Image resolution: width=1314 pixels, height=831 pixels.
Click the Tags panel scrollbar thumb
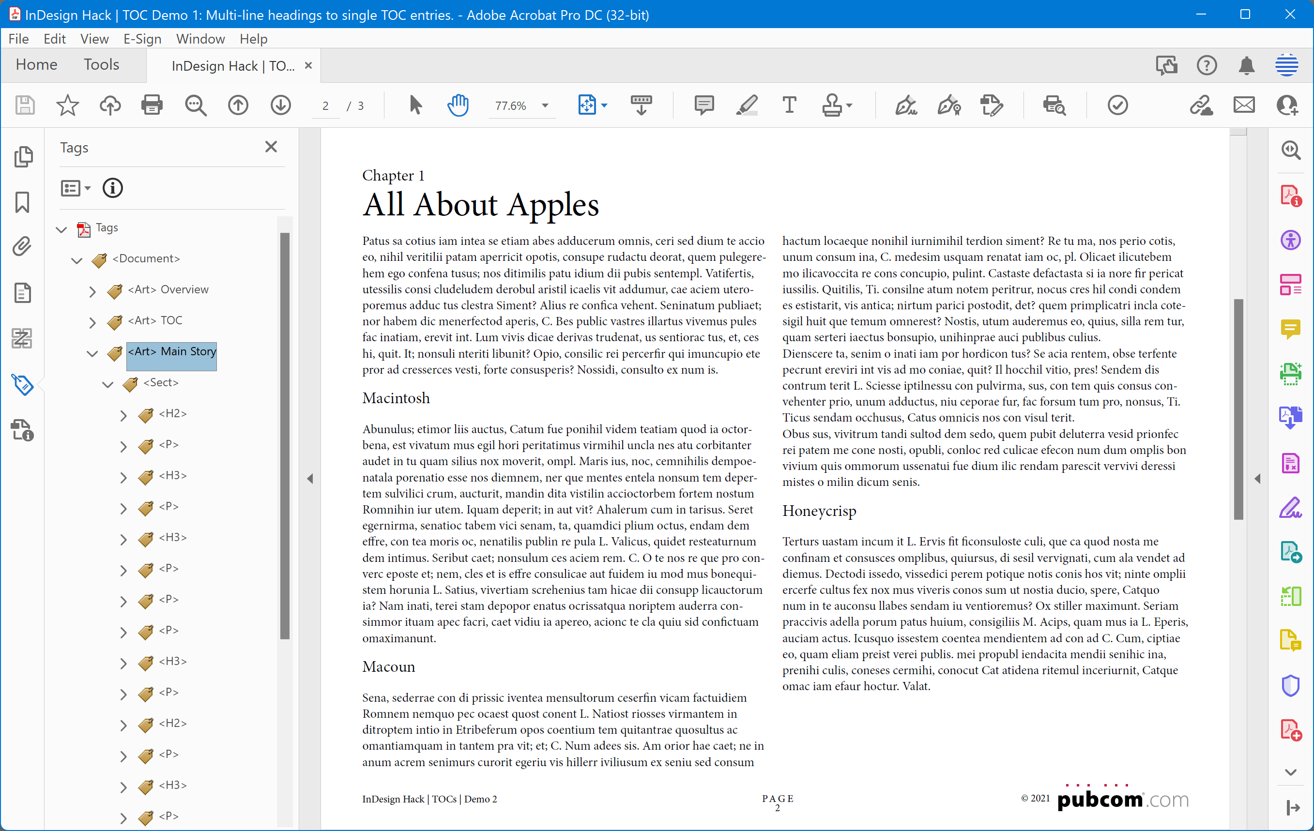pyautogui.click(x=284, y=436)
